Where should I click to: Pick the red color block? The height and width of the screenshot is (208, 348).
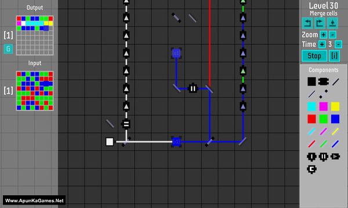311,119
